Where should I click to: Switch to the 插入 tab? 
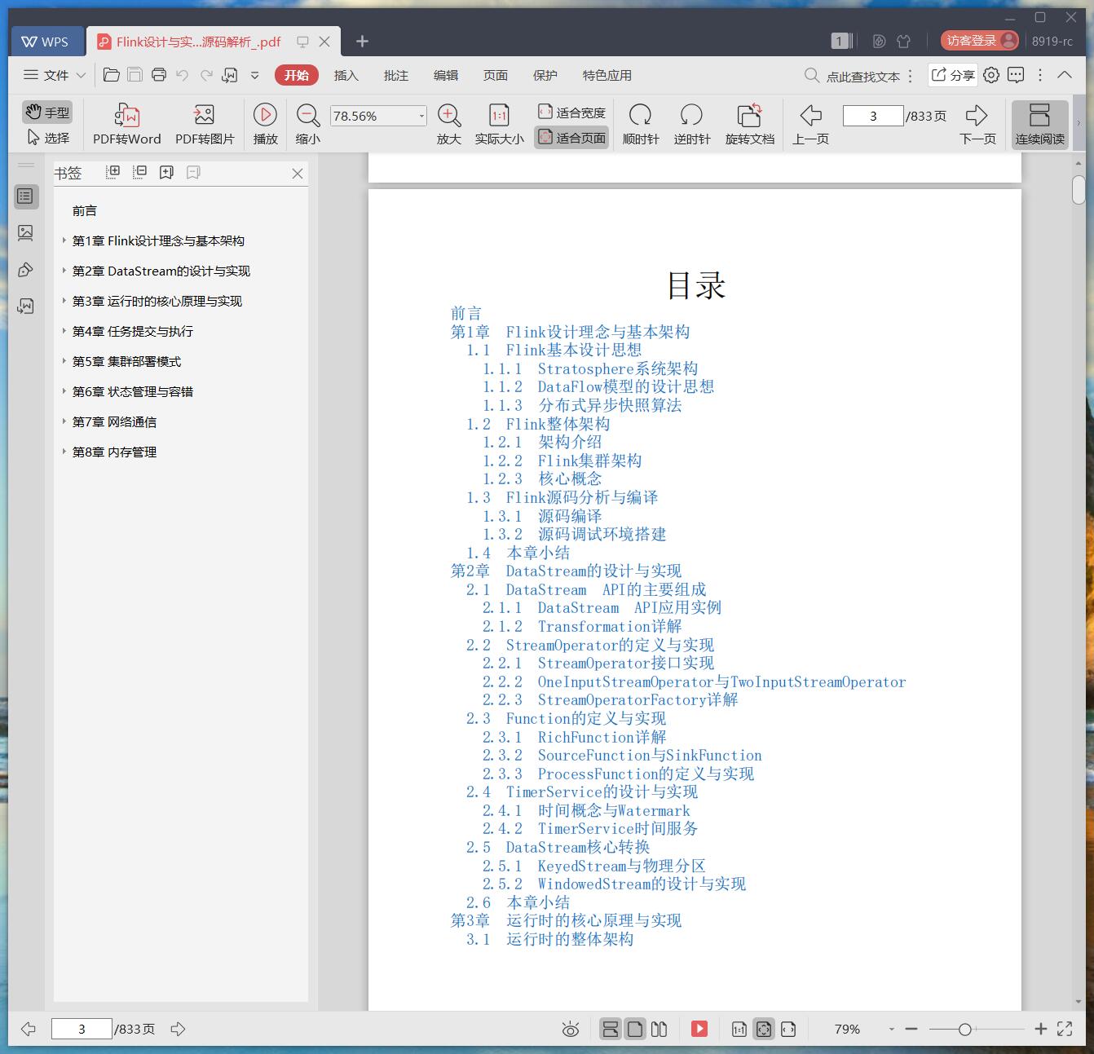[346, 75]
